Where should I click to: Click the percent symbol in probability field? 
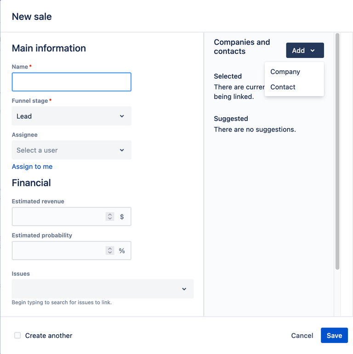(122, 251)
